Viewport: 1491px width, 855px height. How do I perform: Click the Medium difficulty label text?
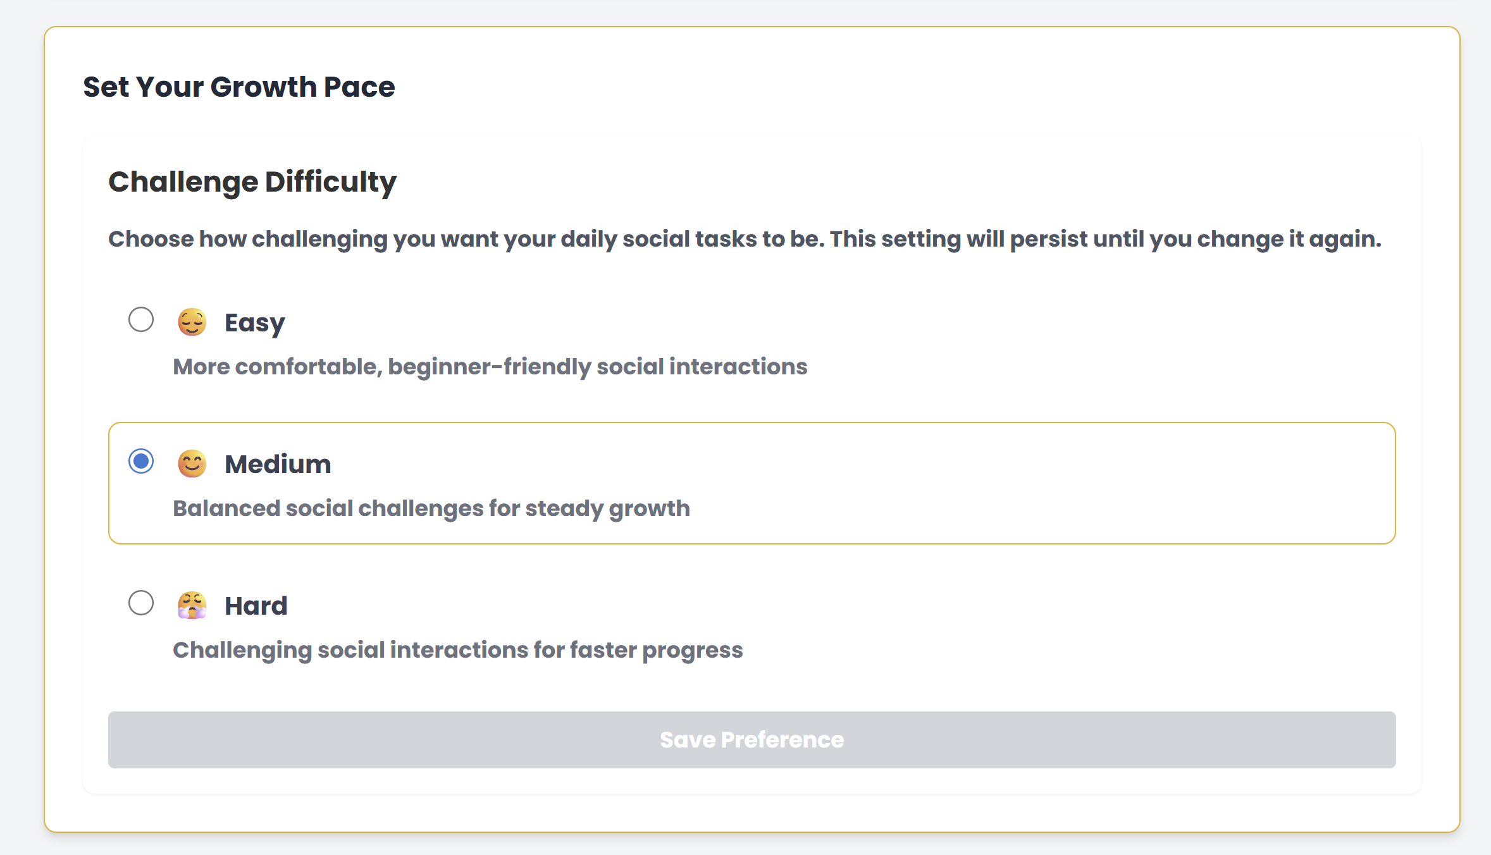click(278, 464)
